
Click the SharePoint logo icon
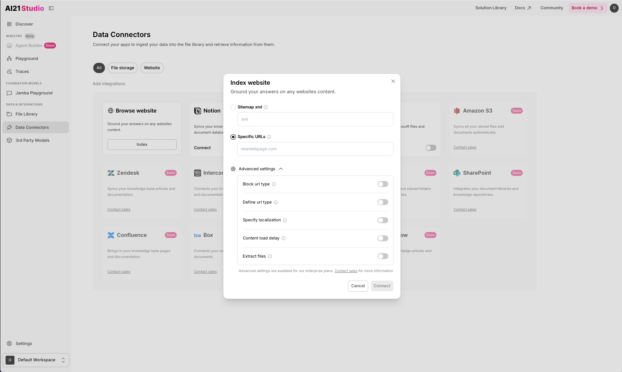tap(457, 173)
